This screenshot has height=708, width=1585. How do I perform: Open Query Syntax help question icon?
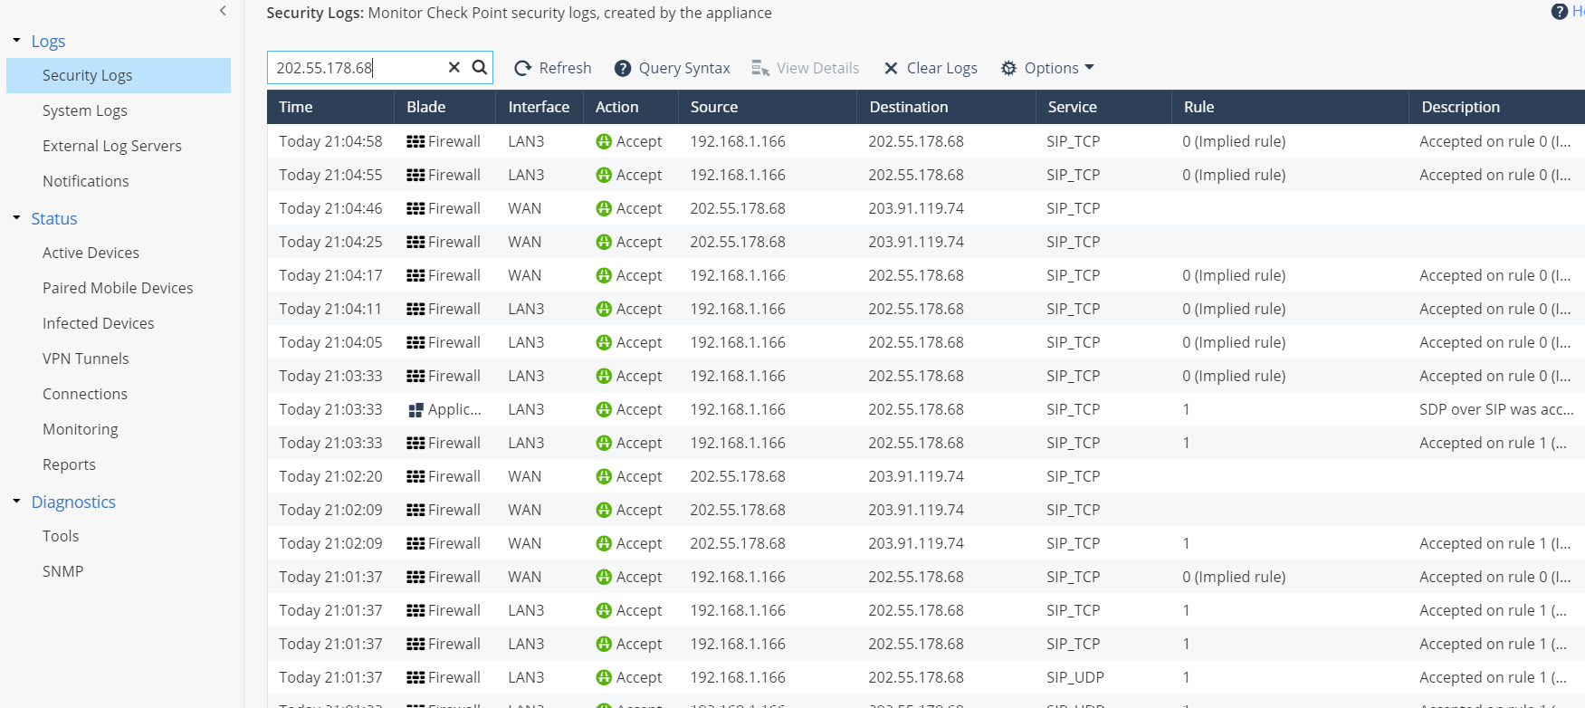623,68
